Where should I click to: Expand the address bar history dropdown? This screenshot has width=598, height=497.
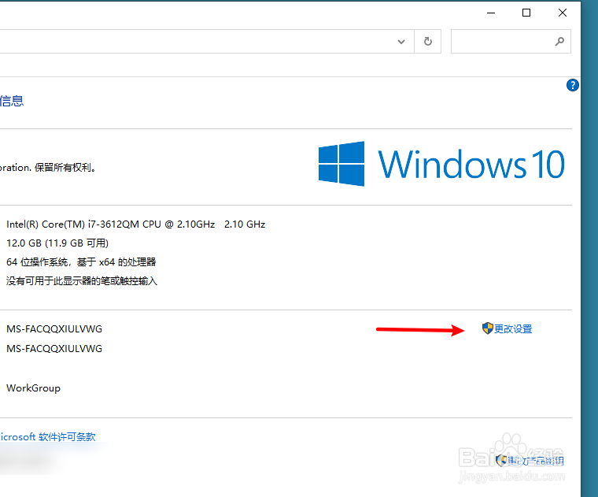click(401, 41)
